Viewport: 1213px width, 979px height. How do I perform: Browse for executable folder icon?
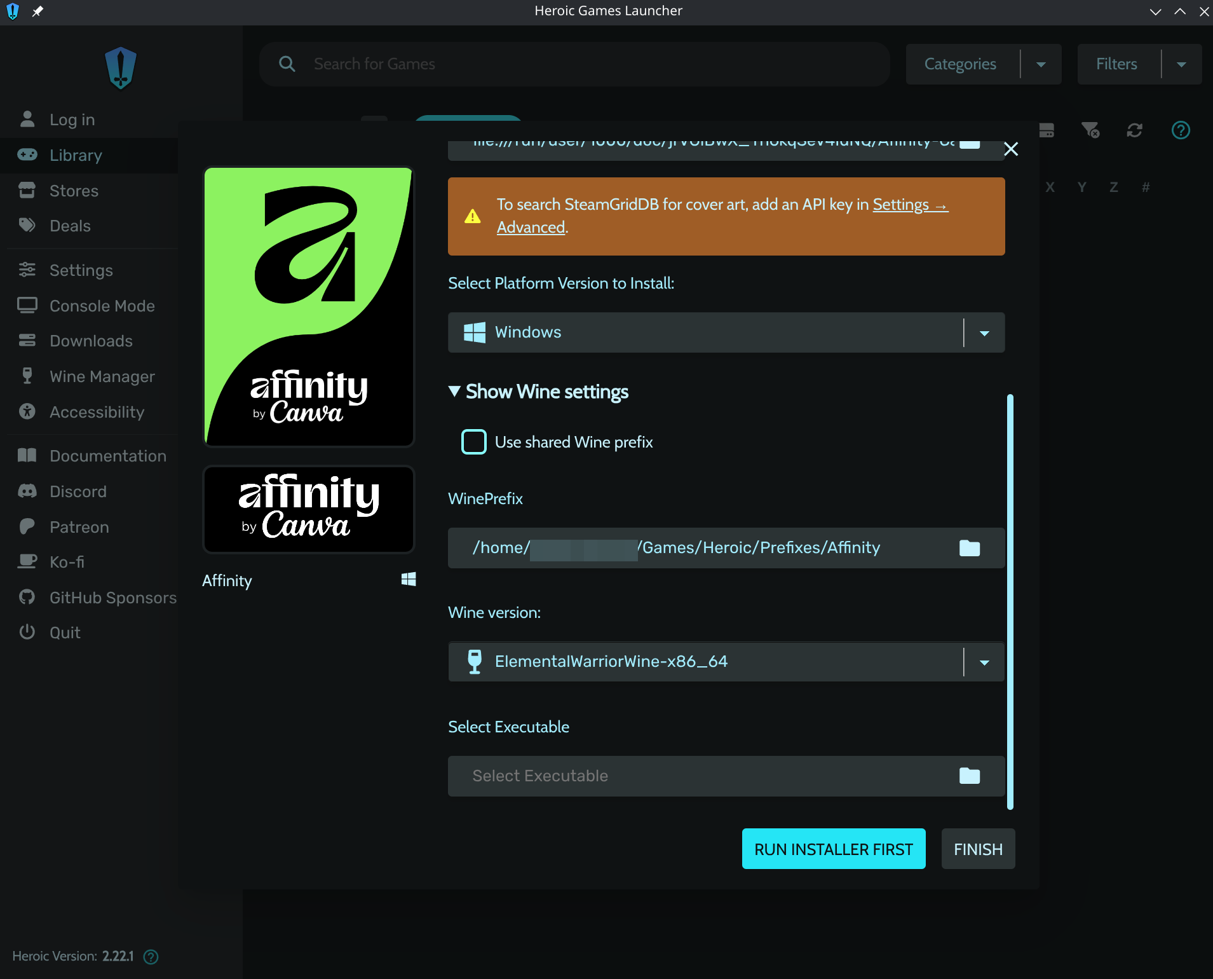(x=970, y=776)
